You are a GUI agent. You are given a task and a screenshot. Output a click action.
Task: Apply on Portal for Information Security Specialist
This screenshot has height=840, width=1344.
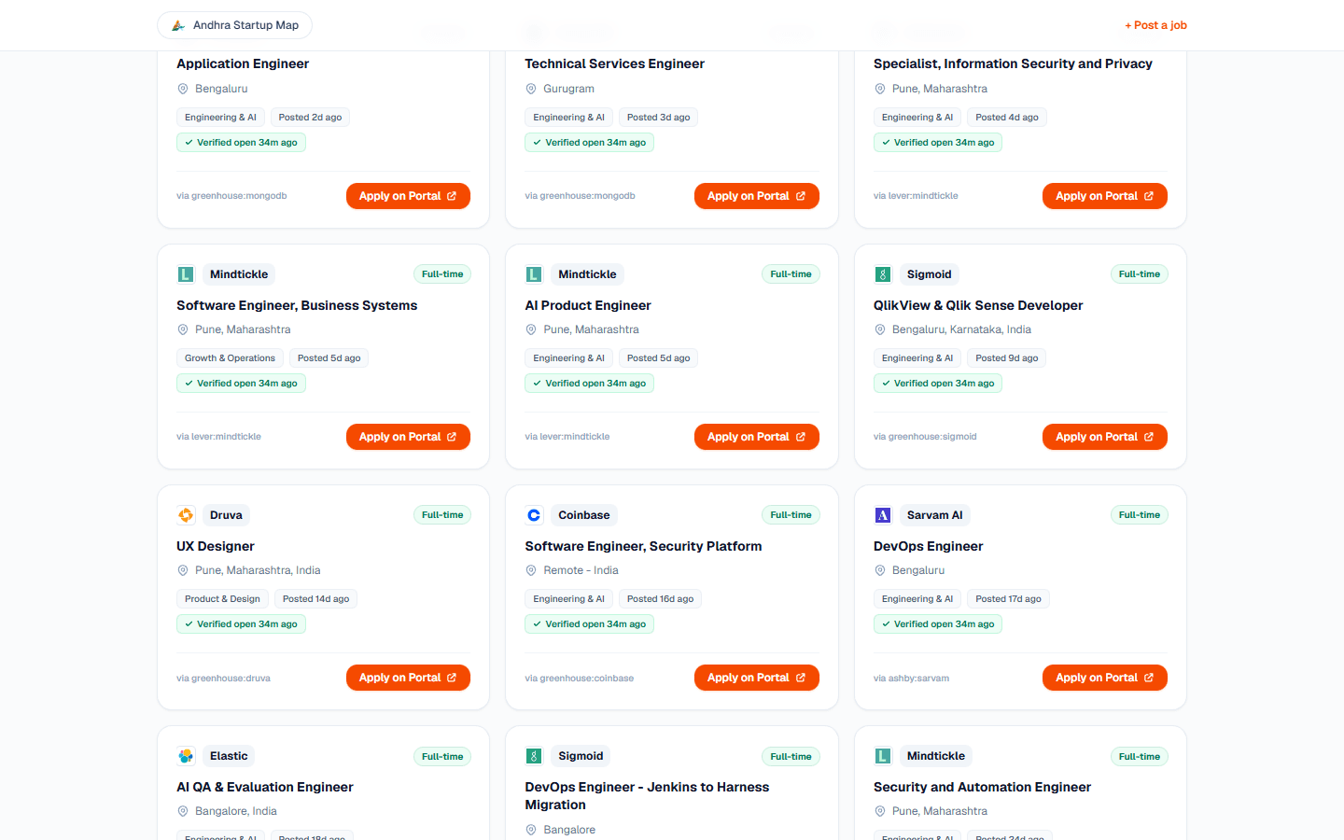1104,196
